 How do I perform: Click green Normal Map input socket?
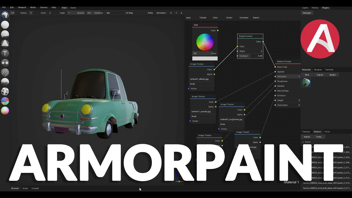click(x=275, y=91)
